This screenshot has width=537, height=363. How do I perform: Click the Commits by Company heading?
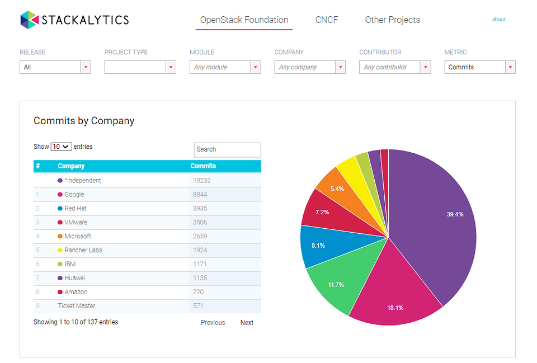84,121
